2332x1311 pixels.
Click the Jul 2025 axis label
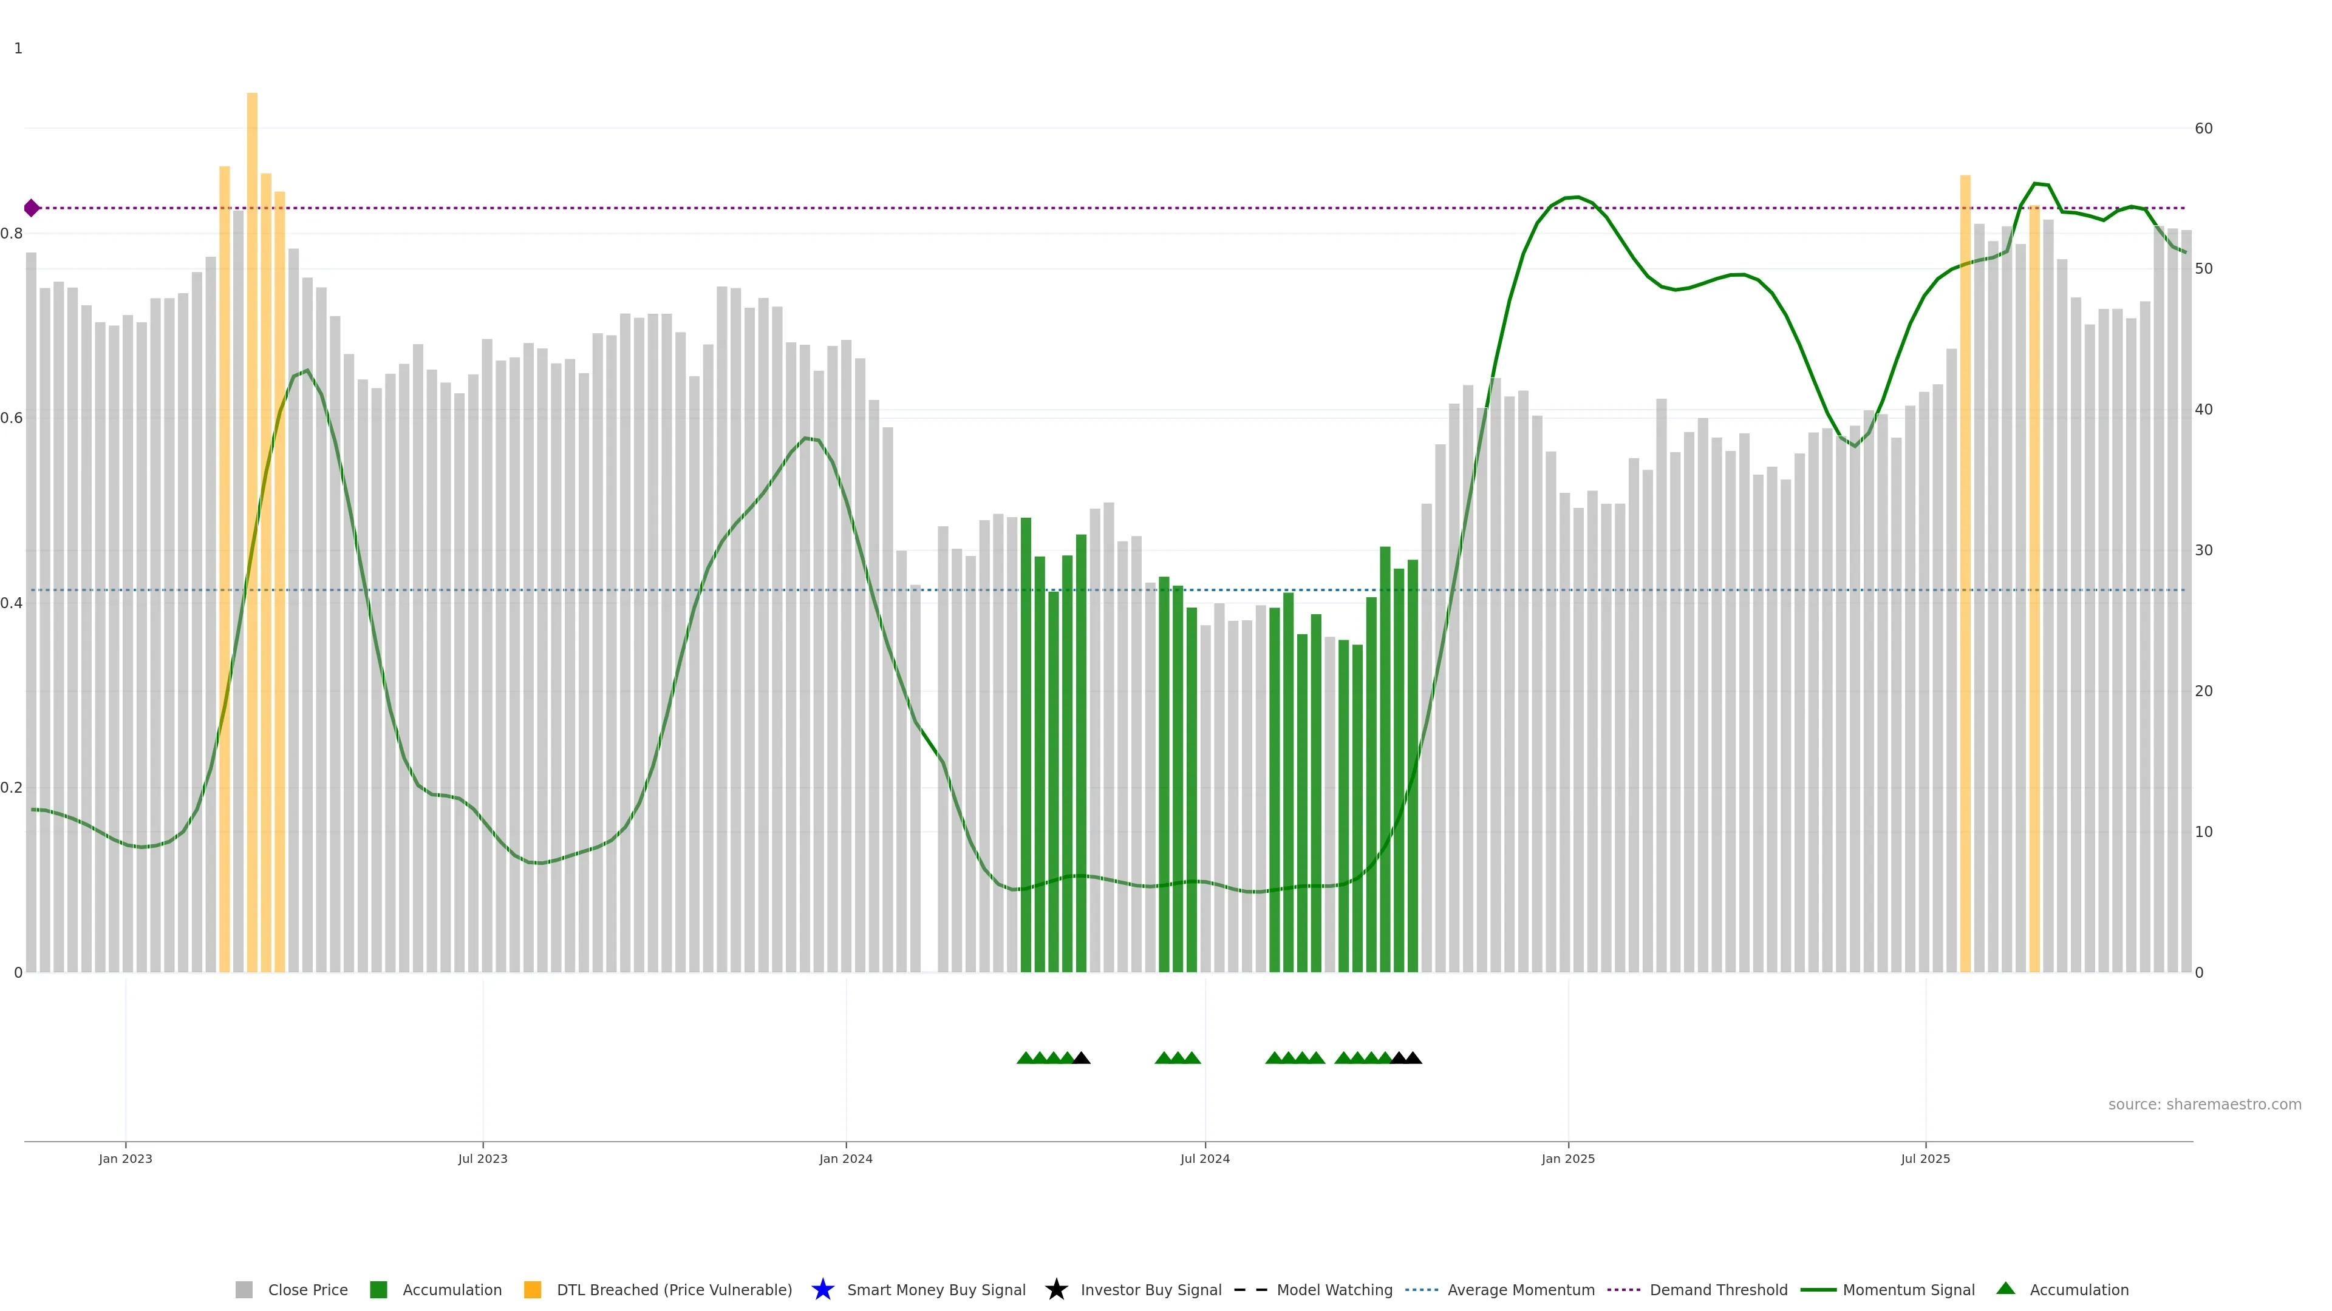click(1925, 1158)
